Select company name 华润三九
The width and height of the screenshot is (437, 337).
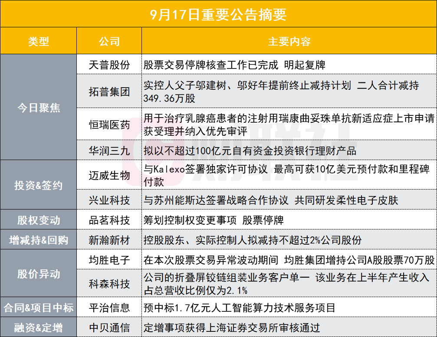pos(109,151)
